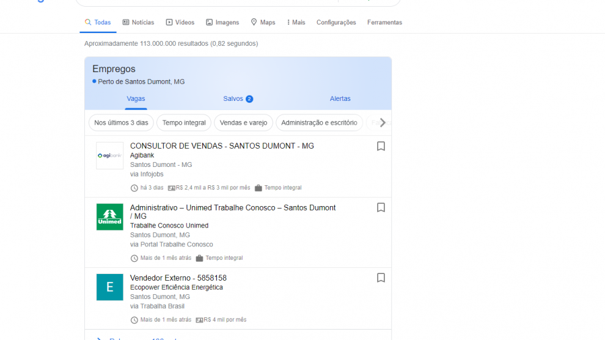Click the Agibank company name

coord(142,155)
